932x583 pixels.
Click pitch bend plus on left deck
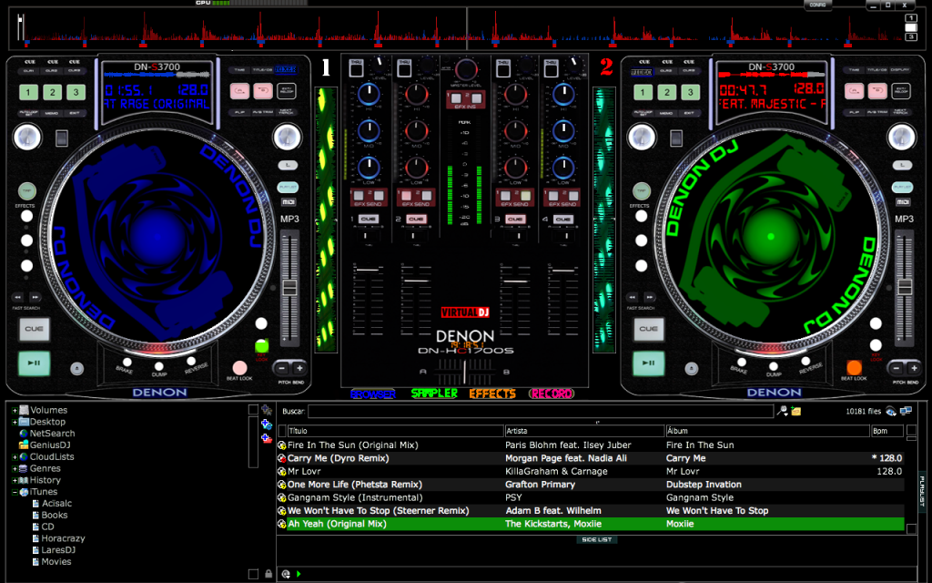point(299,368)
